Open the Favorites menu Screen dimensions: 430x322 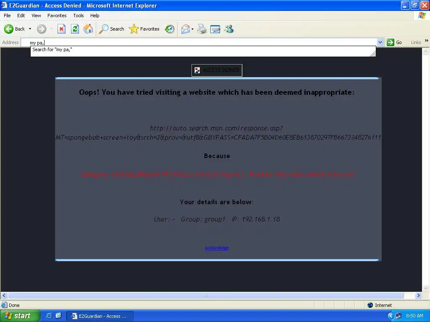pos(57,16)
